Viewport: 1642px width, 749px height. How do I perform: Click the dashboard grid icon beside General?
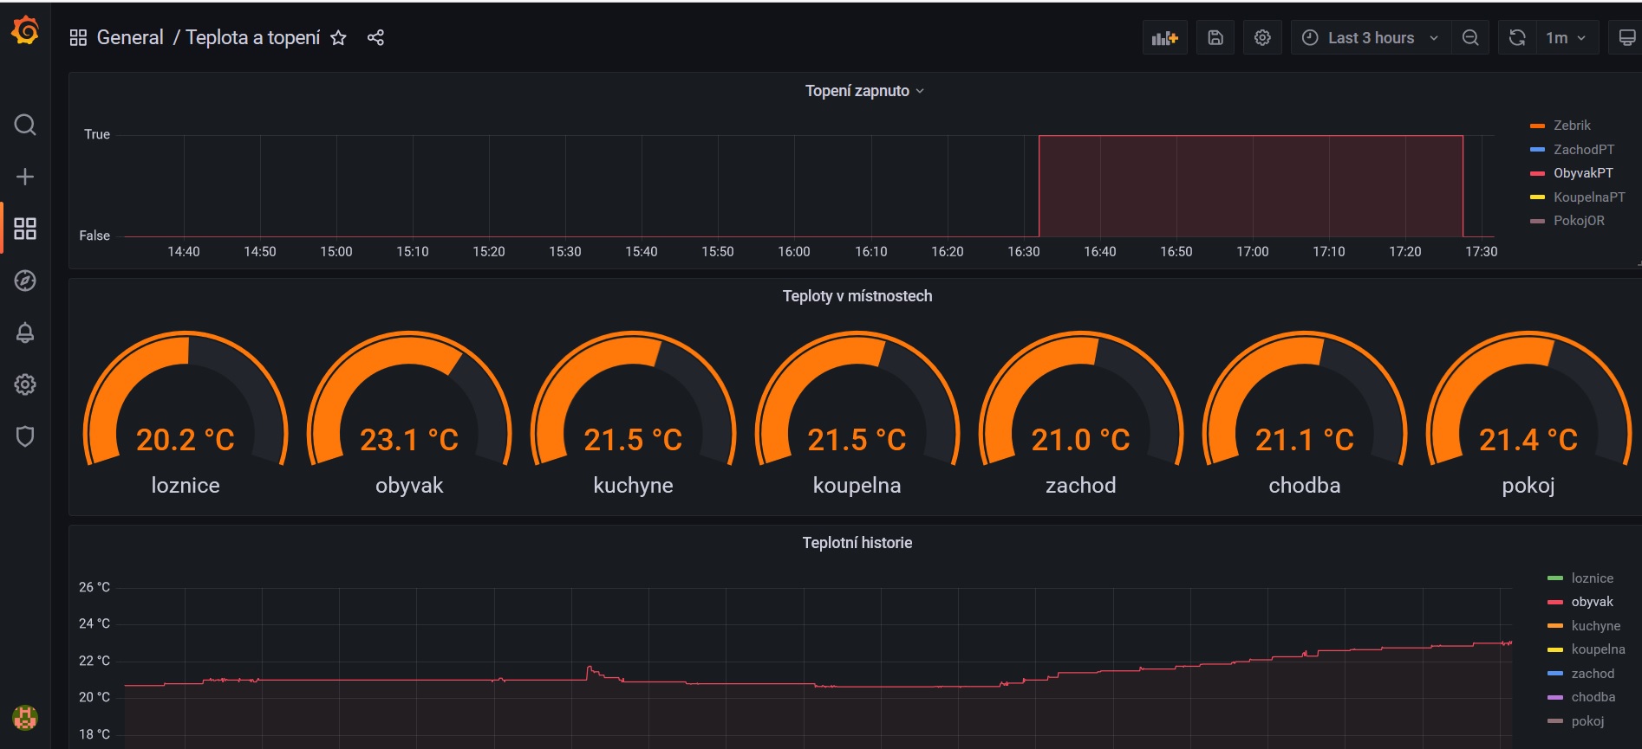click(78, 37)
